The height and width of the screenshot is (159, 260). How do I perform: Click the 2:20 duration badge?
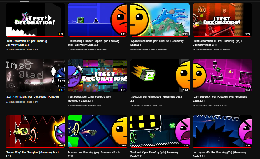click(185, 34)
